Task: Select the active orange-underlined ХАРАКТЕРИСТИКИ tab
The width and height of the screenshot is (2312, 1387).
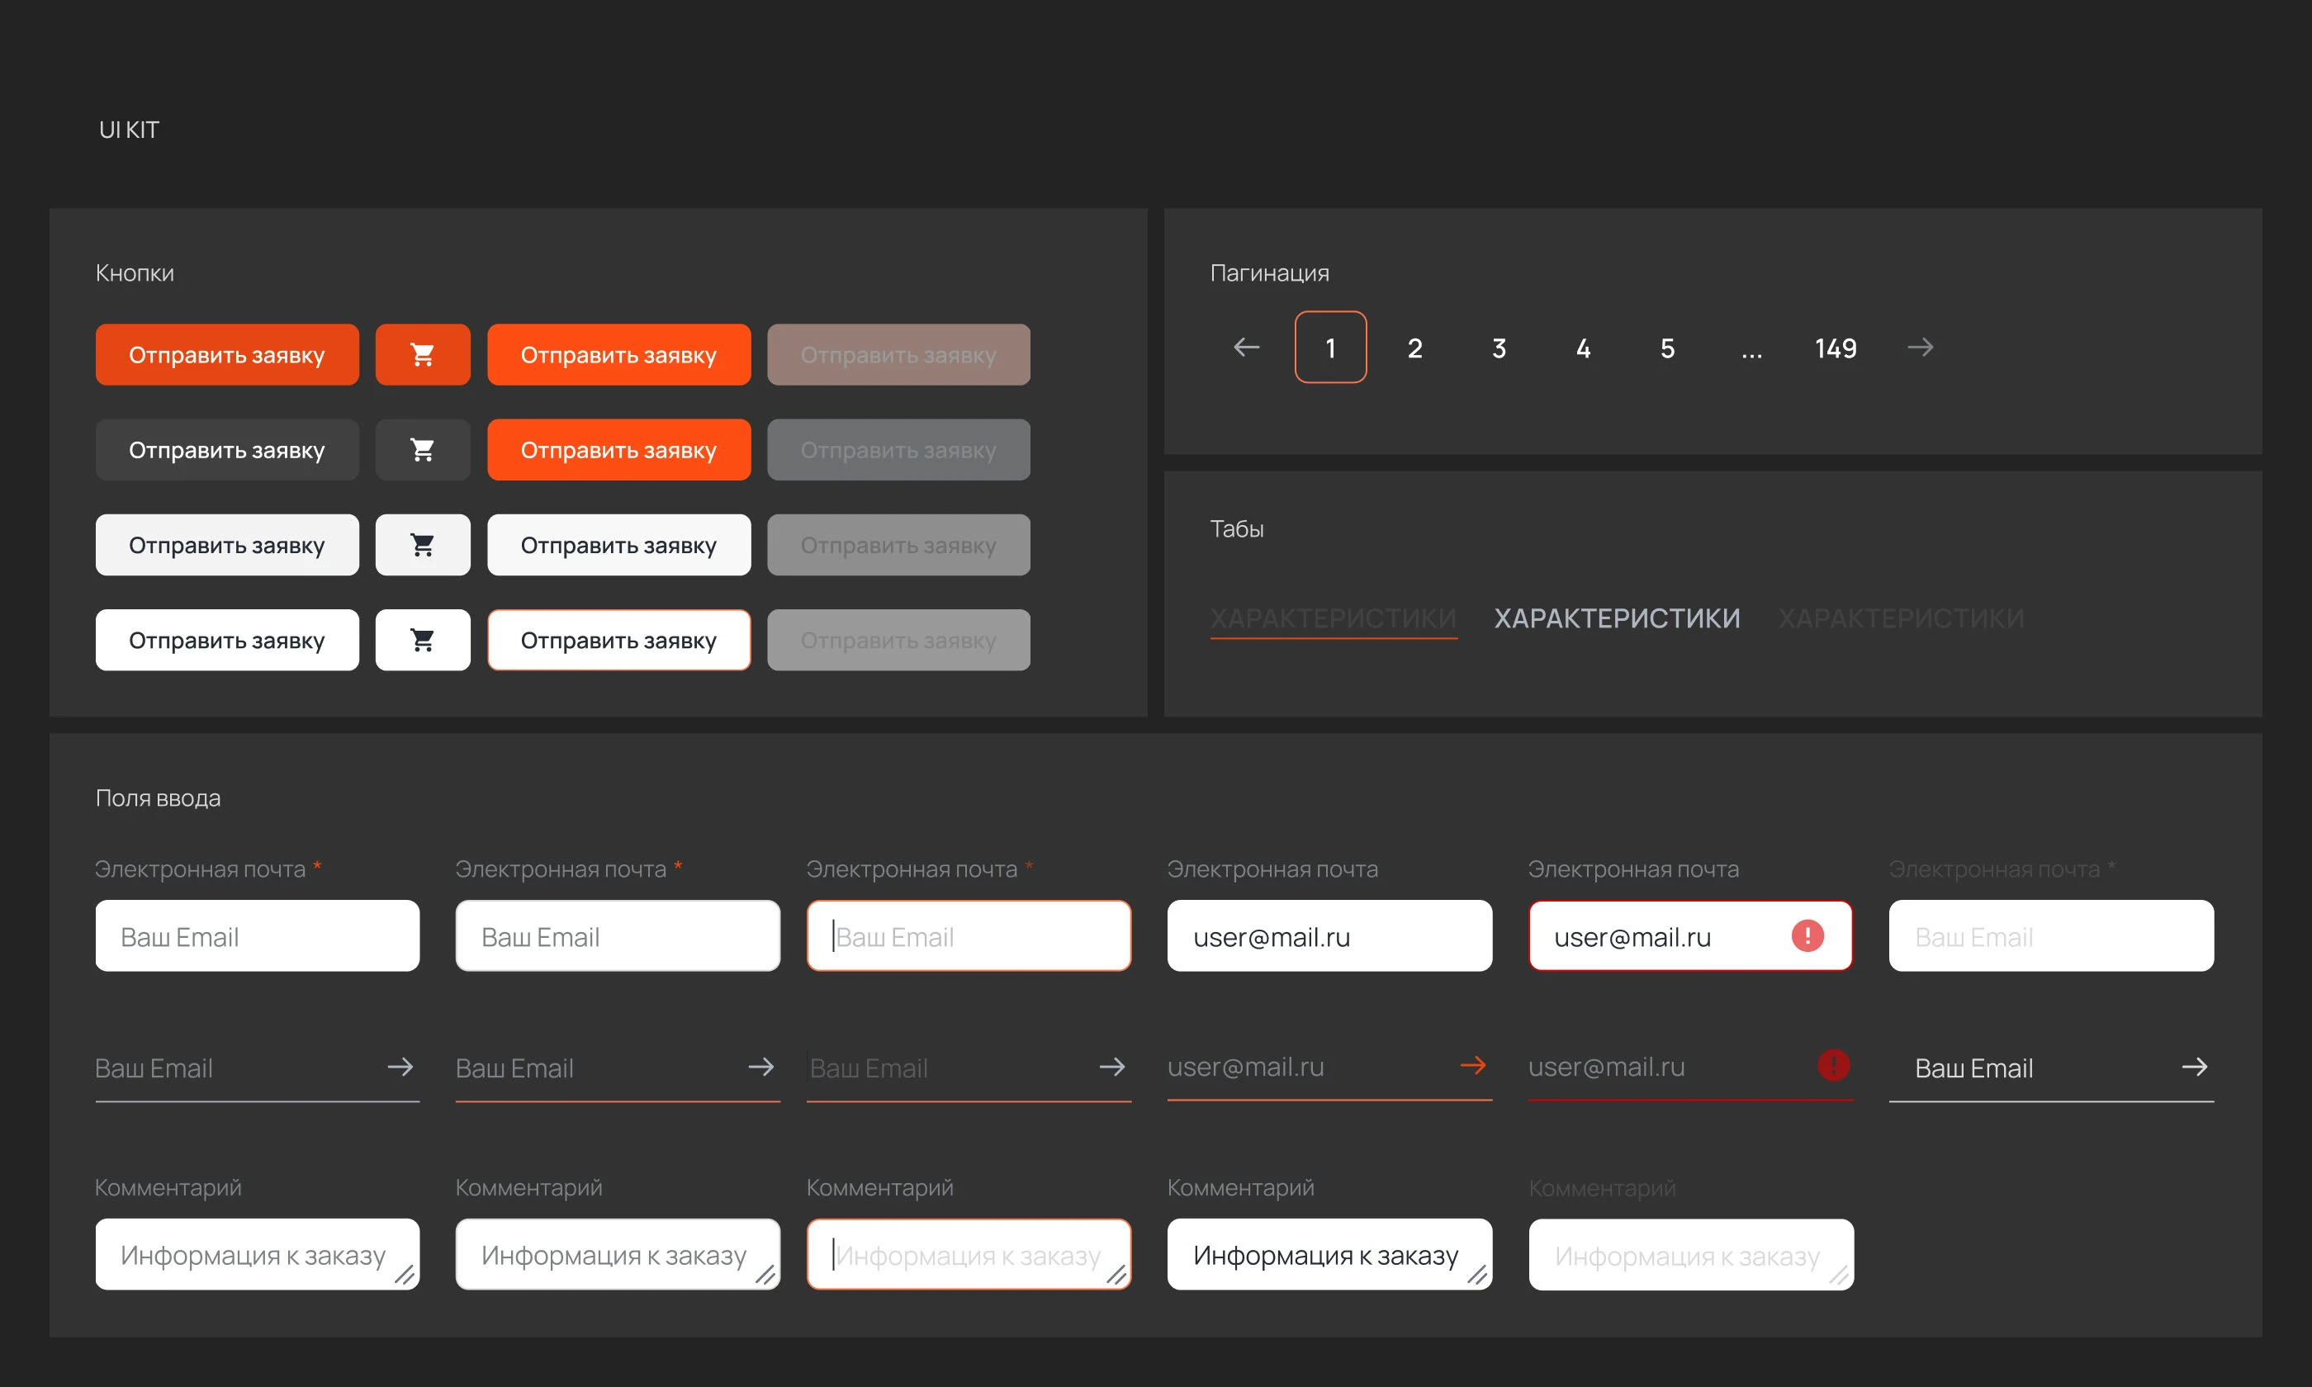Action: coord(1333,618)
